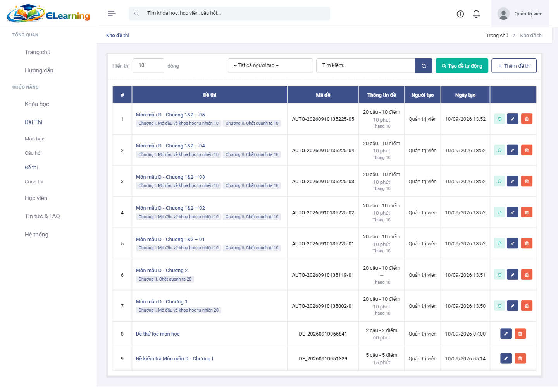Click the ELearning logo
558x387 pixels.
tap(48, 14)
